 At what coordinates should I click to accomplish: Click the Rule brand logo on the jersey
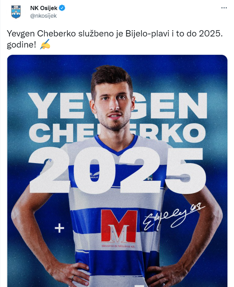(x=94, y=175)
